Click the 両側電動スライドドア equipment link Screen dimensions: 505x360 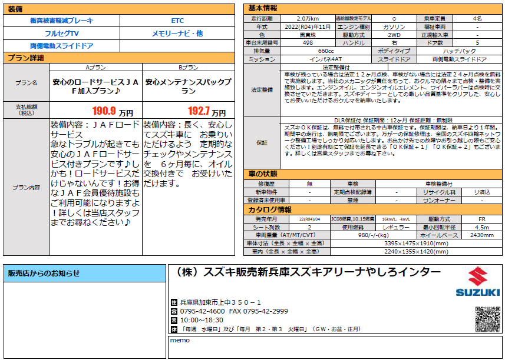[x=61, y=46]
